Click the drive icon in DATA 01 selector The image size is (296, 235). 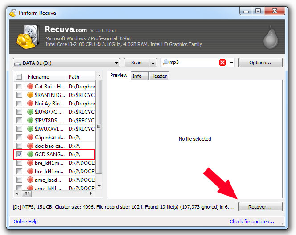(17, 63)
